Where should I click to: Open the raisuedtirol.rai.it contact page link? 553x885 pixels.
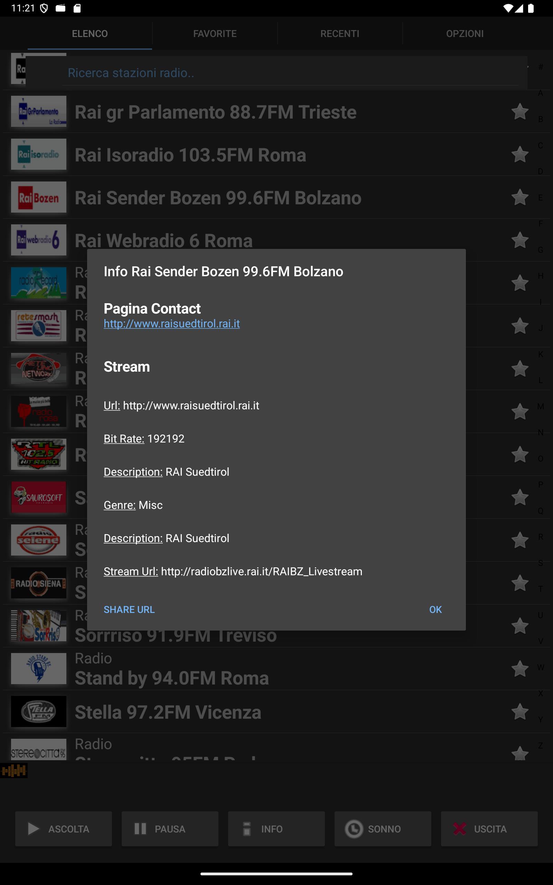point(171,324)
